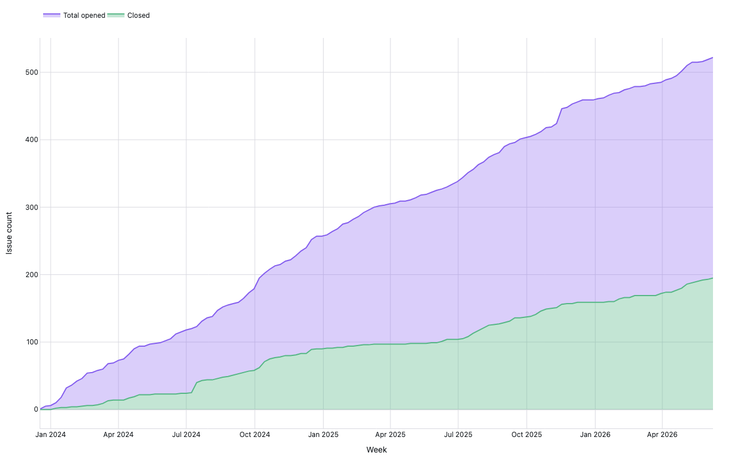Viewport: 736px width, 460px height.
Task: Click the Jul 2025 x-axis label
Action: 458,435
